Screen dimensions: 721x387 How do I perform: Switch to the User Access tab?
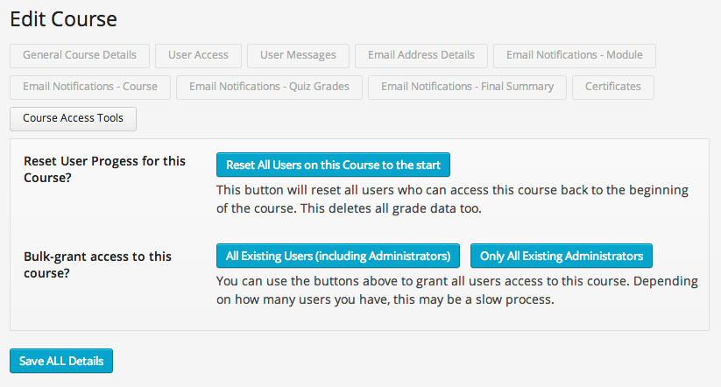[198, 55]
